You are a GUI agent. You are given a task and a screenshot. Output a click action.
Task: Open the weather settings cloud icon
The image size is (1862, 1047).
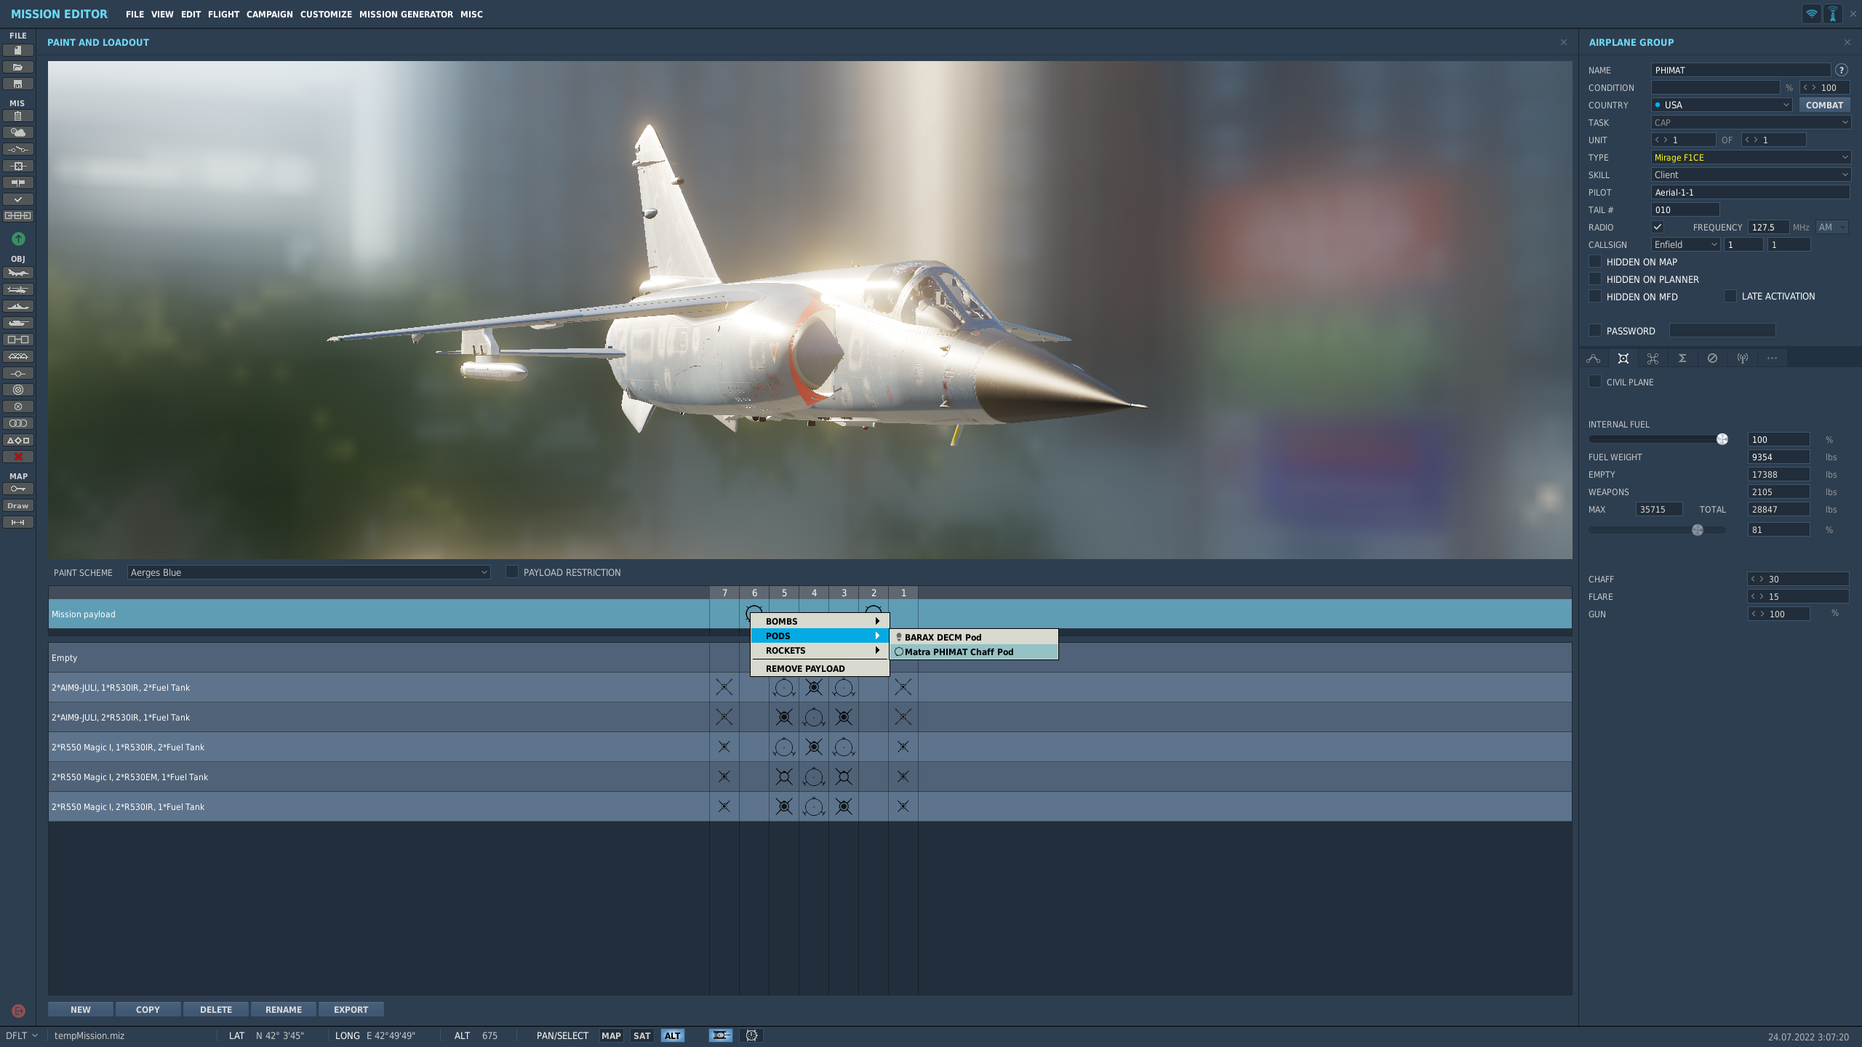[x=18, y=132]
